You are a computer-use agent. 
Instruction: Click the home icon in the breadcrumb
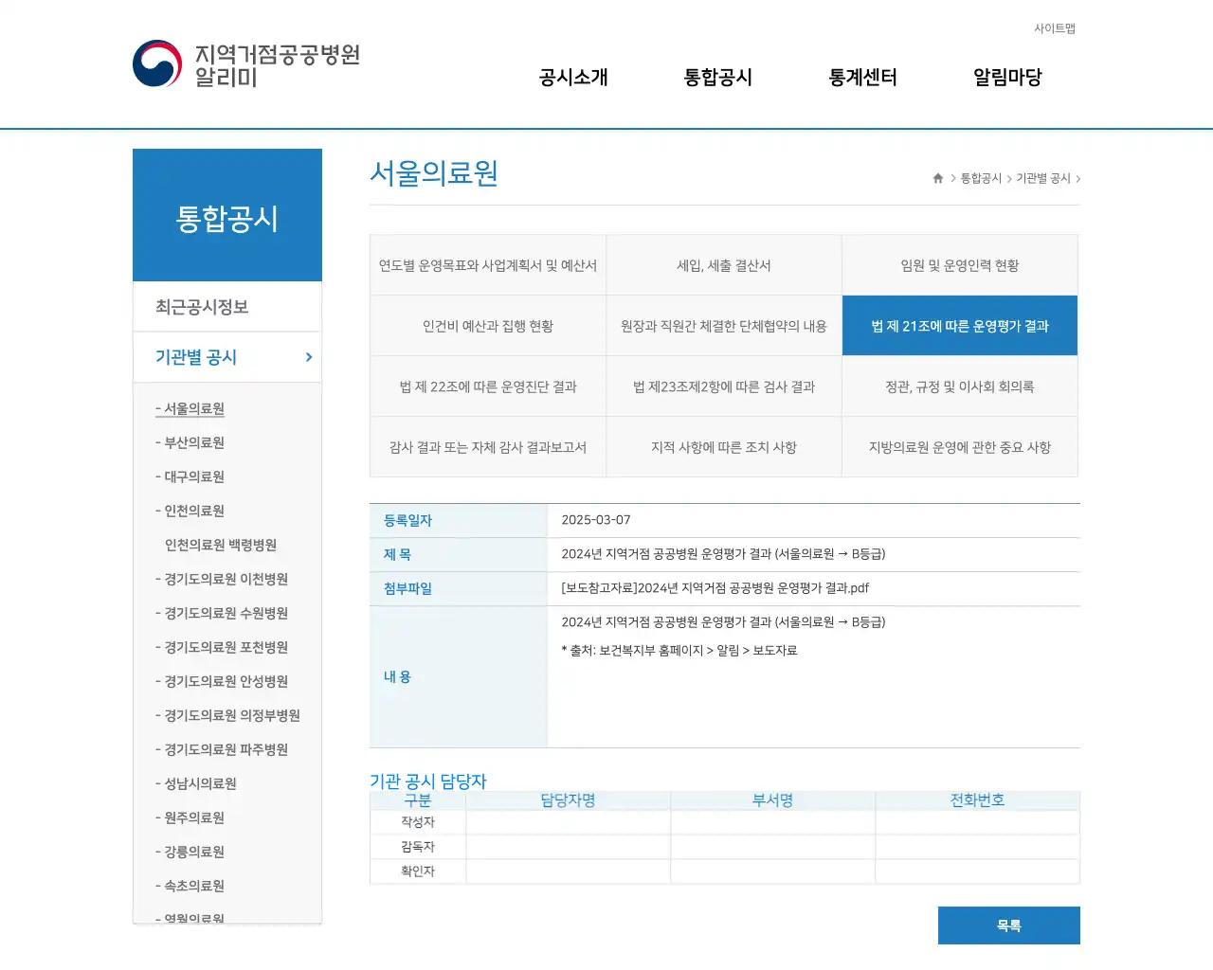936,177
